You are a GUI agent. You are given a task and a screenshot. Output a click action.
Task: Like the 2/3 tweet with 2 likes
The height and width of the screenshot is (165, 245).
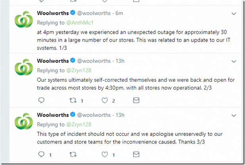coord(104,101)
